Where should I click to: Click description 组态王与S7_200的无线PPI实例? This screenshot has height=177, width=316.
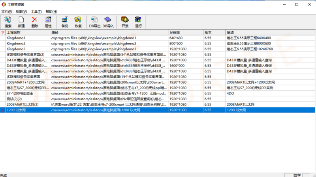pyautogui.click(x=250, y=88)
